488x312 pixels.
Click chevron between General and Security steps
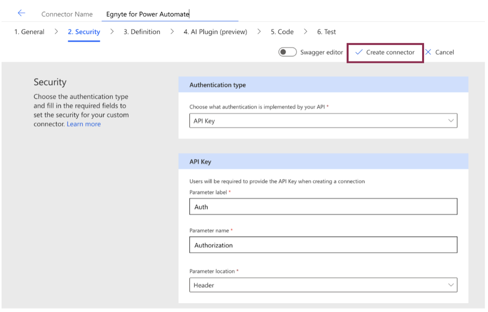56,31
